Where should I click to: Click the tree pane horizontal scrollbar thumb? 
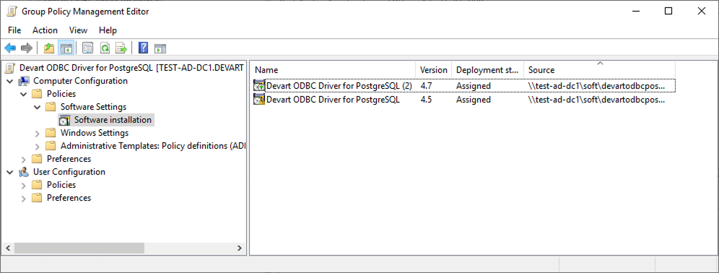point(79,248)
